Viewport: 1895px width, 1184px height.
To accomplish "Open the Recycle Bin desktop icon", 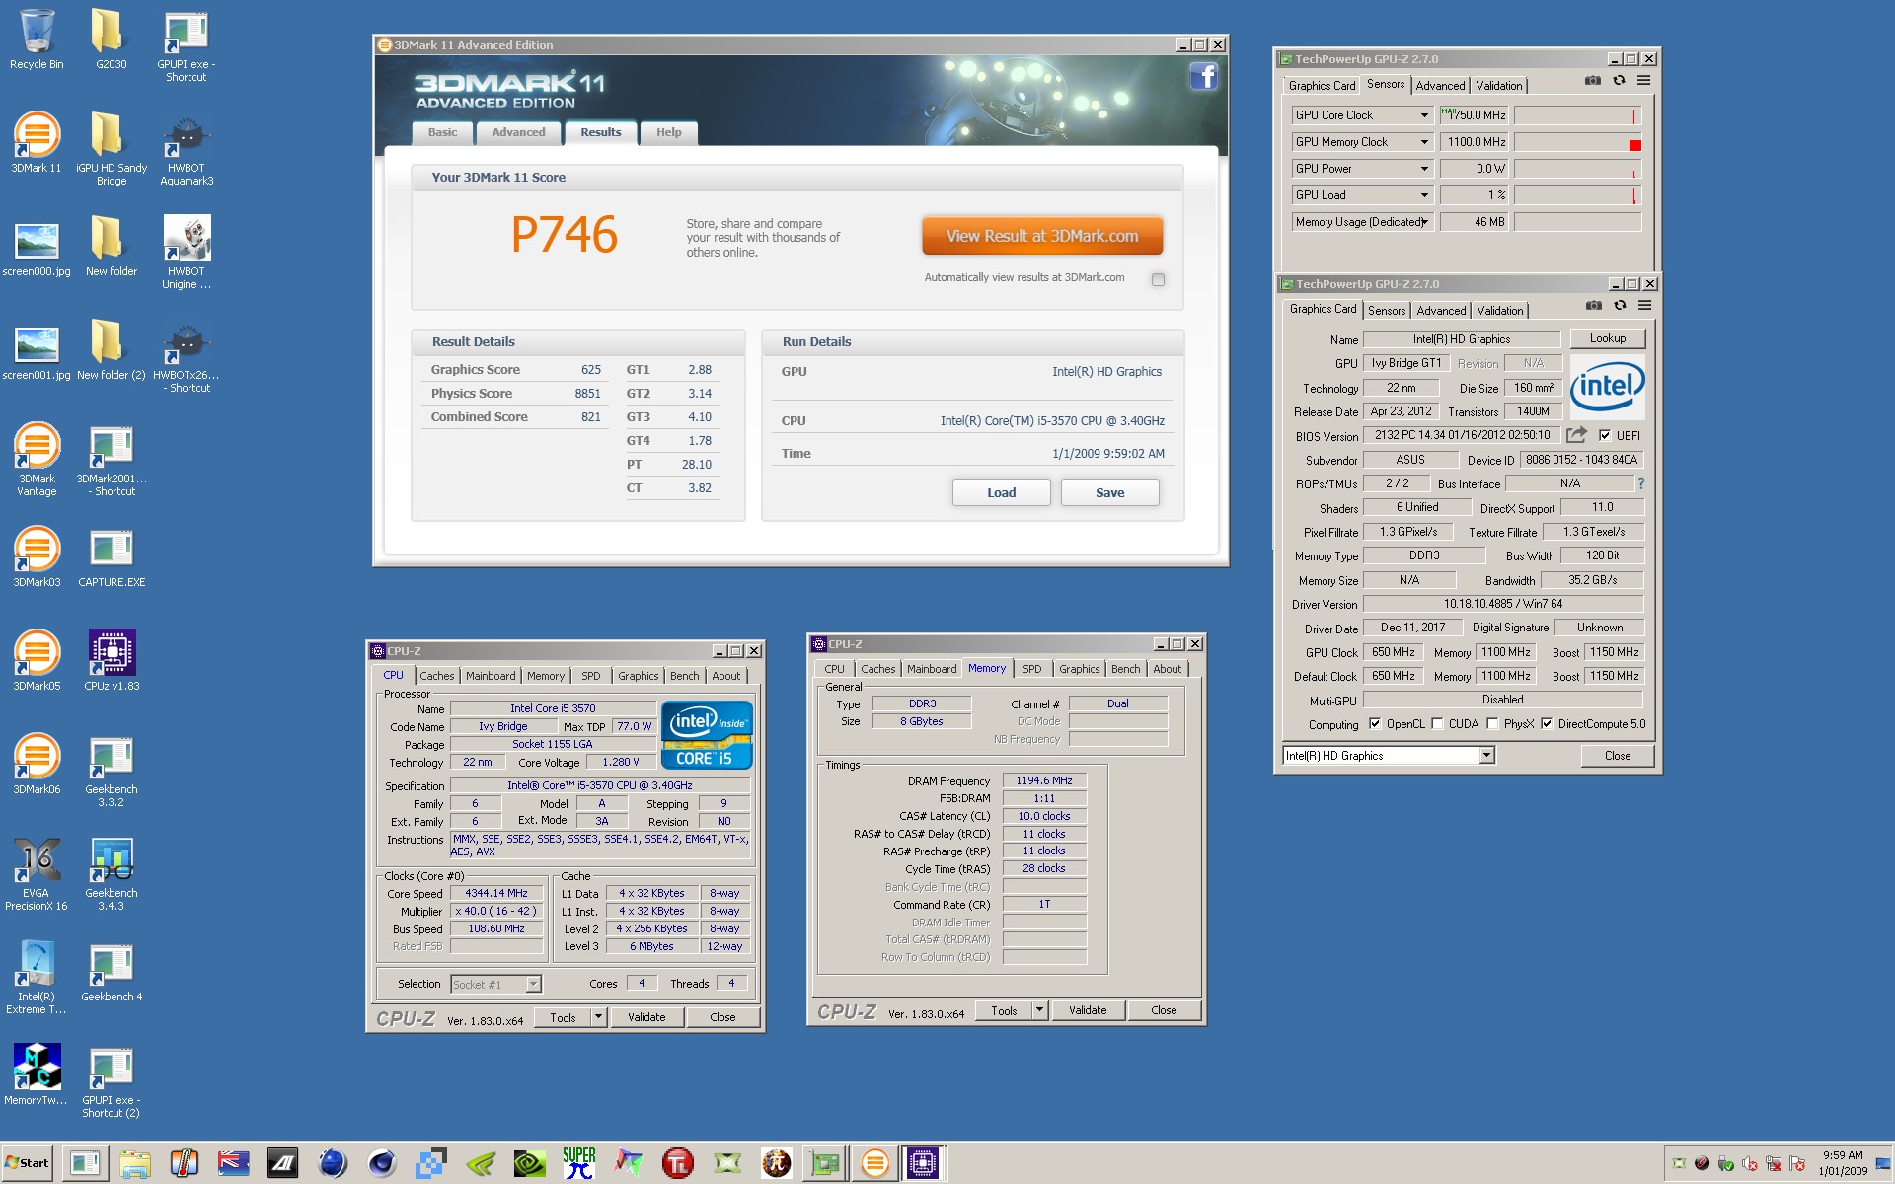I will pyautogui.click(x=37, y=39).
